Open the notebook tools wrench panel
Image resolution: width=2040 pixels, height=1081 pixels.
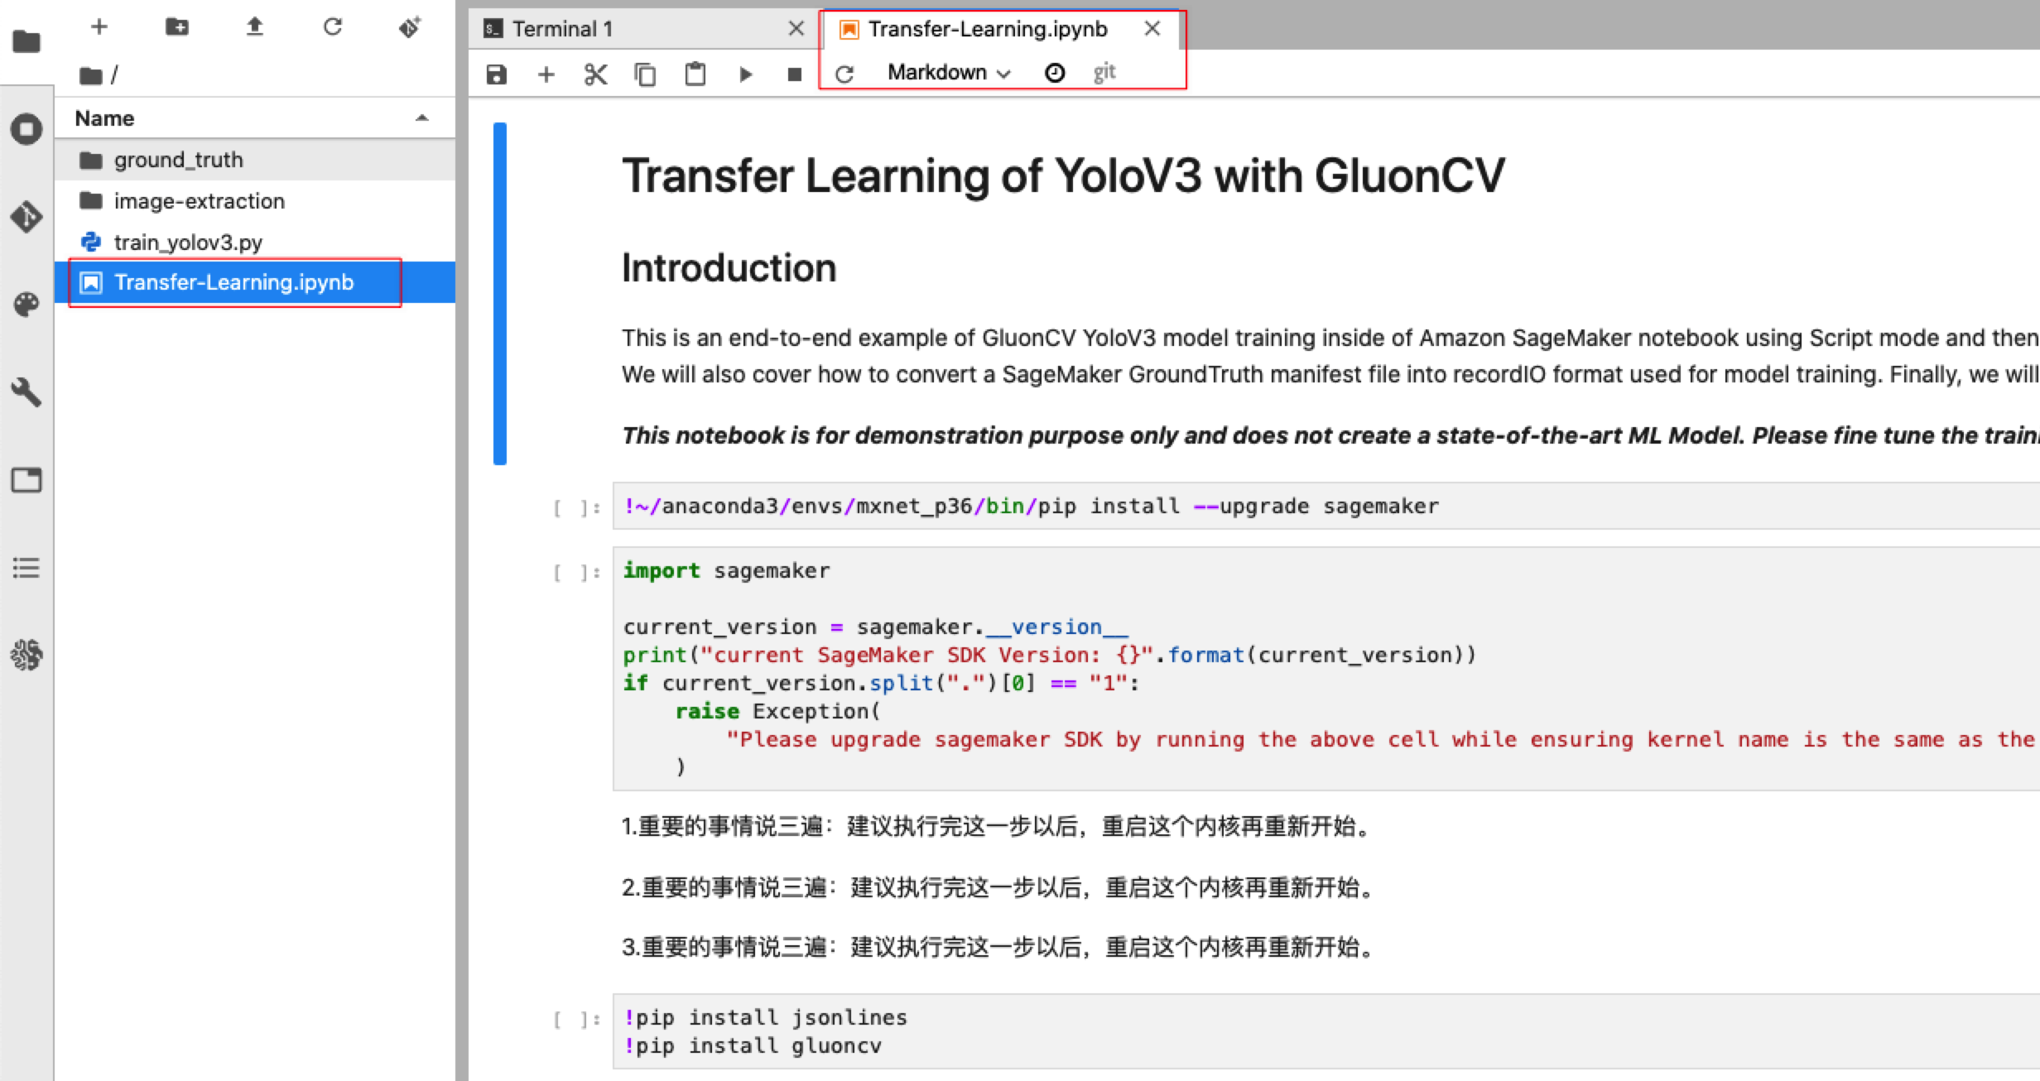pyautogui.click(x=26, y=392)
